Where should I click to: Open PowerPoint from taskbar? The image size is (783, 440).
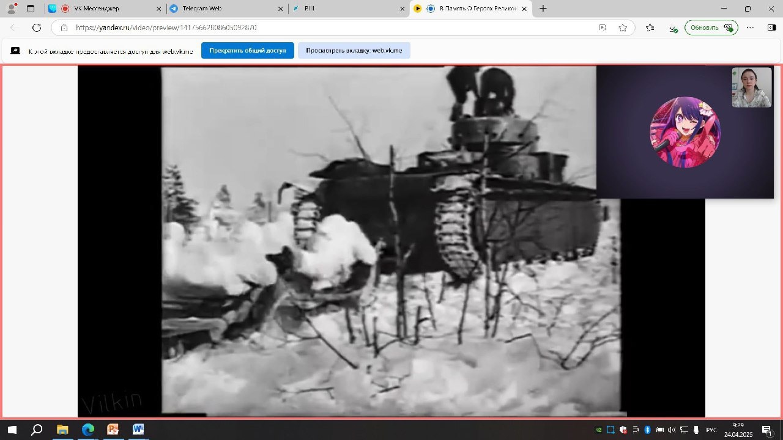coord(113,430)
